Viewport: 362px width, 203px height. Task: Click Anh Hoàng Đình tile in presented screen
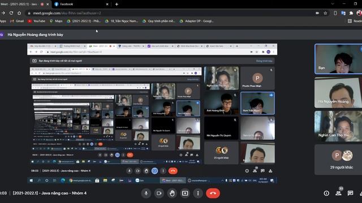tap(221, 103)
